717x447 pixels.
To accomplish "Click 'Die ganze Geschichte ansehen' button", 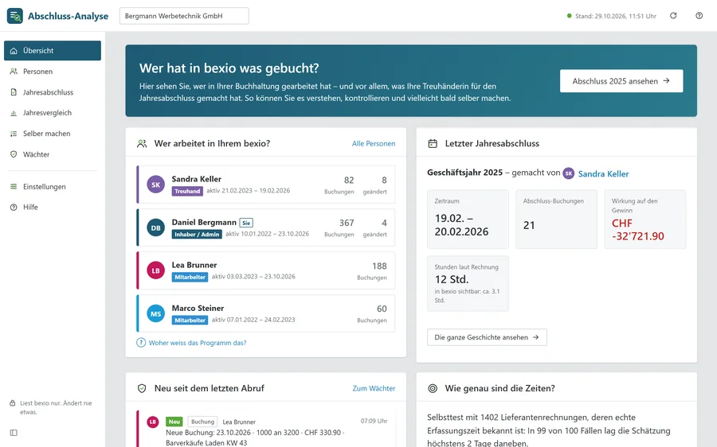I will pyautogui.click(x=487, y=337).
